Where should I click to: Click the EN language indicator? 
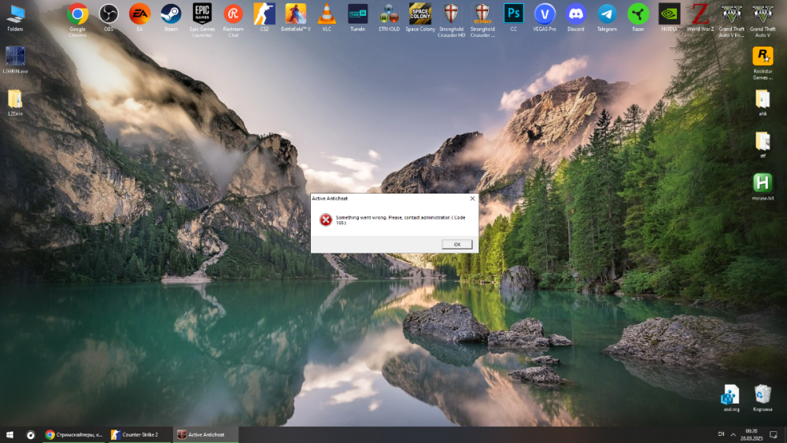coord(721,434)
